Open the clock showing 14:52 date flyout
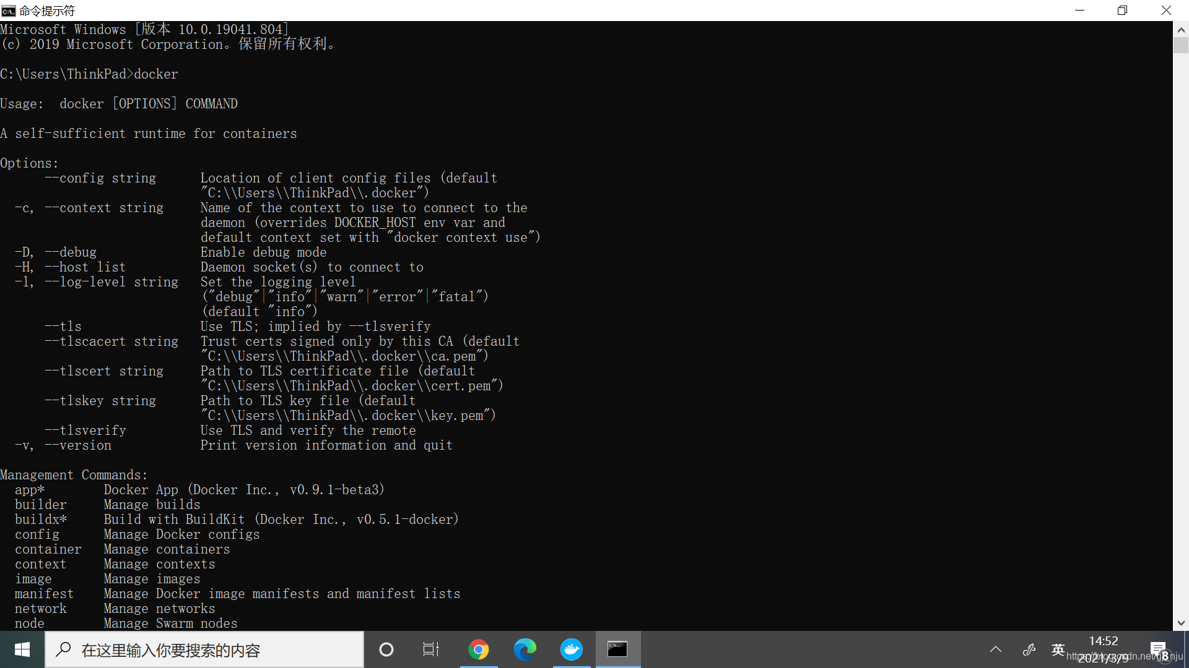Screen dimensions: 1189x668 1104,649
